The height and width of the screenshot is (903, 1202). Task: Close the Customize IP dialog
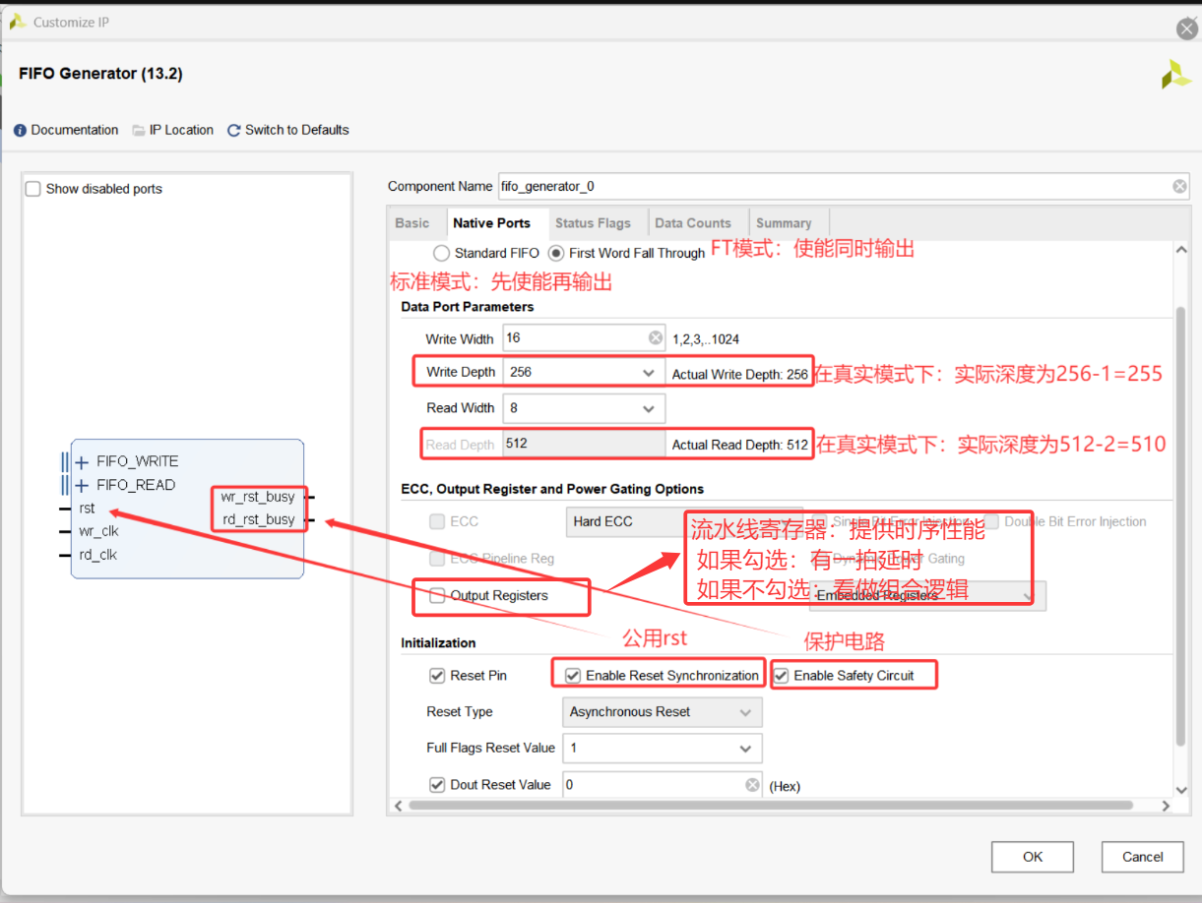tap(1187, 30)
